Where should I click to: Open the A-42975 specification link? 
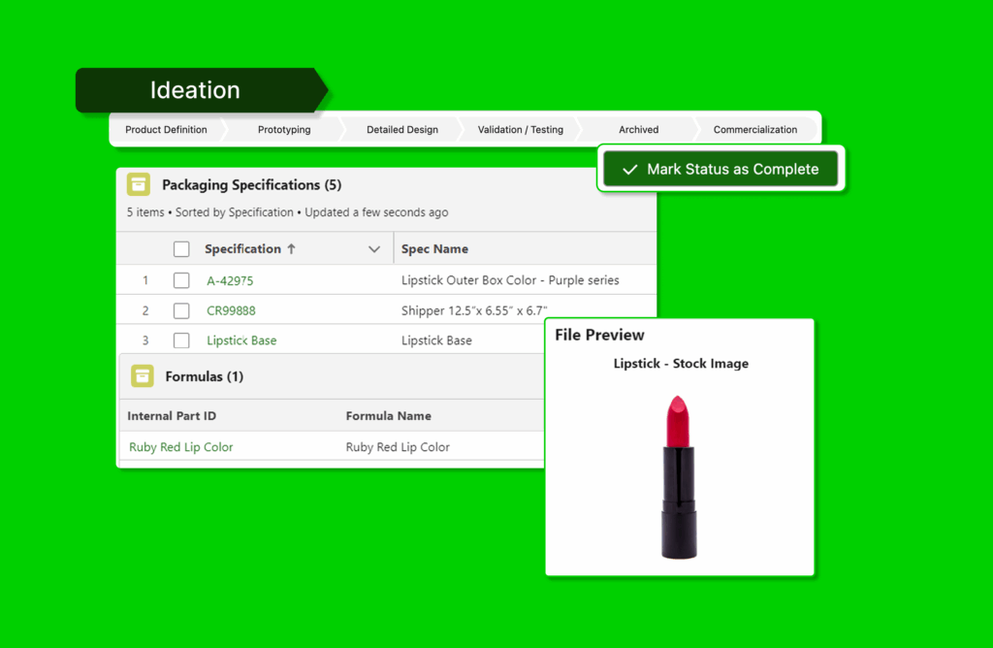coord(230,280)
